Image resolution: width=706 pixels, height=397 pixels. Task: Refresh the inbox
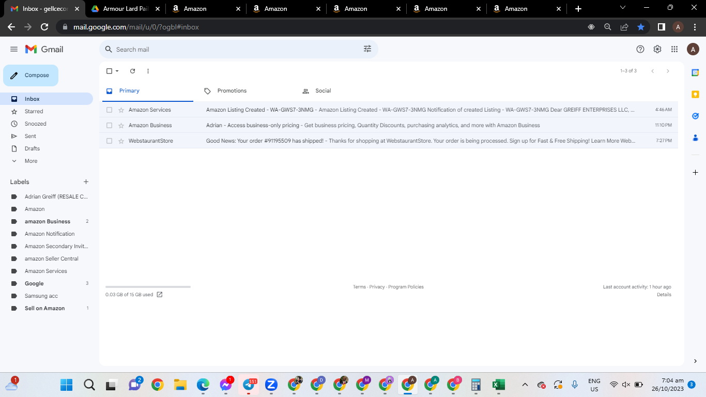[132, 71]
